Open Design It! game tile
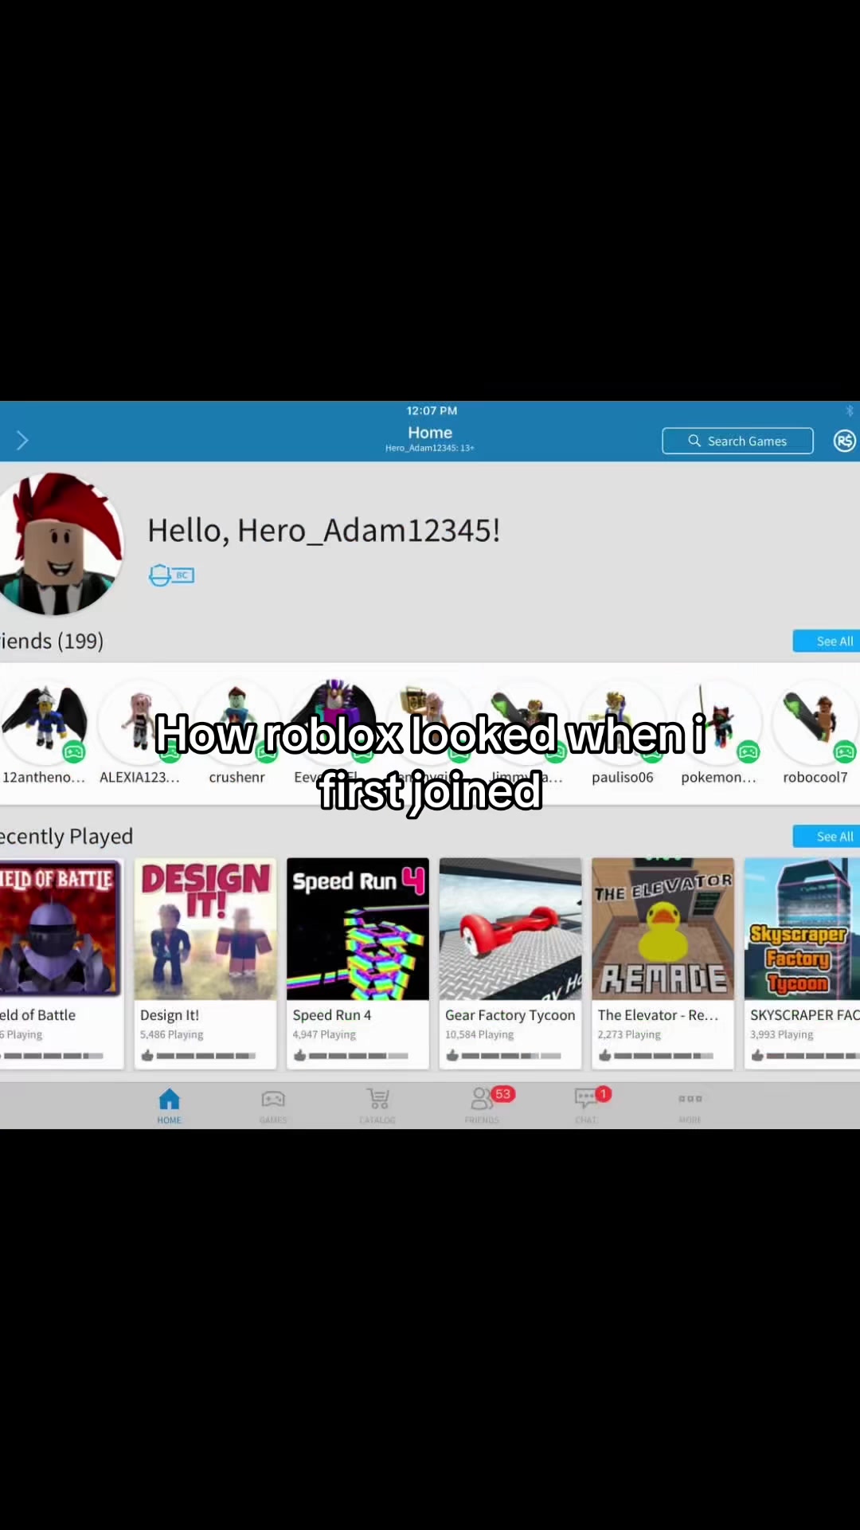Viewport: 860px width, 1530px height. click(x=205, y=963)
